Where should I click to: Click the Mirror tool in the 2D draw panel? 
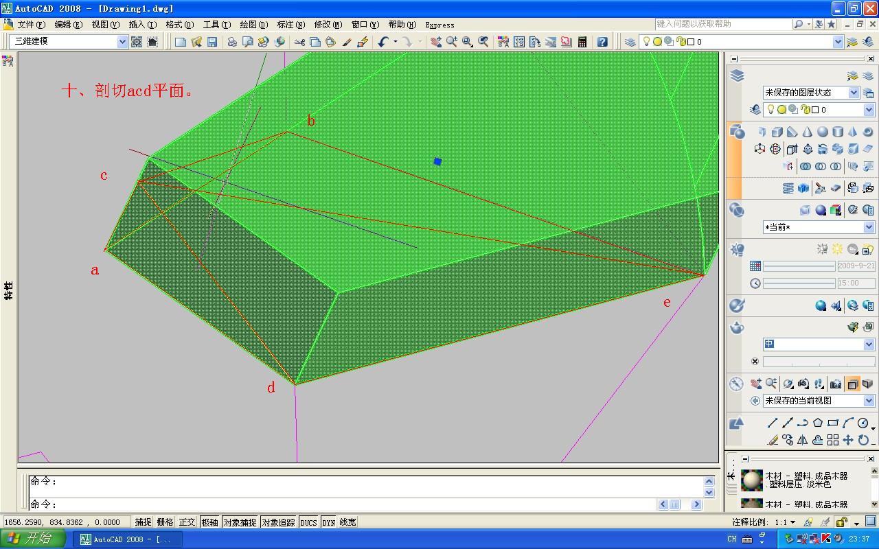[x=803, y=440]
